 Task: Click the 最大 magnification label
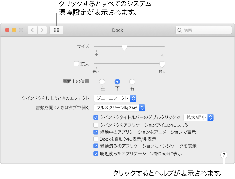162,72
